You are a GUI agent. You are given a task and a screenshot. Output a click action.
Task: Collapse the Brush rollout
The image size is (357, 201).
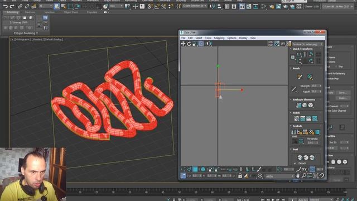click(x=291, y=68)
